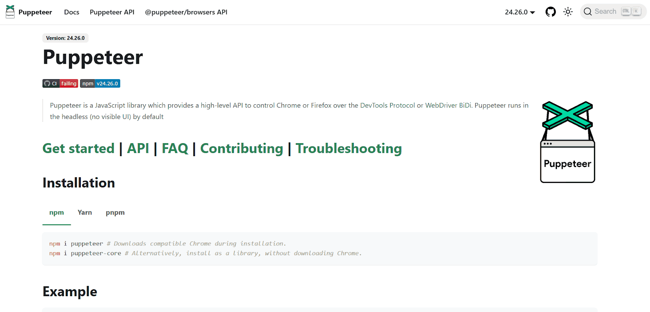
Task: Open Puppeteer API in navbar
Action: click(x=112, y=12)
